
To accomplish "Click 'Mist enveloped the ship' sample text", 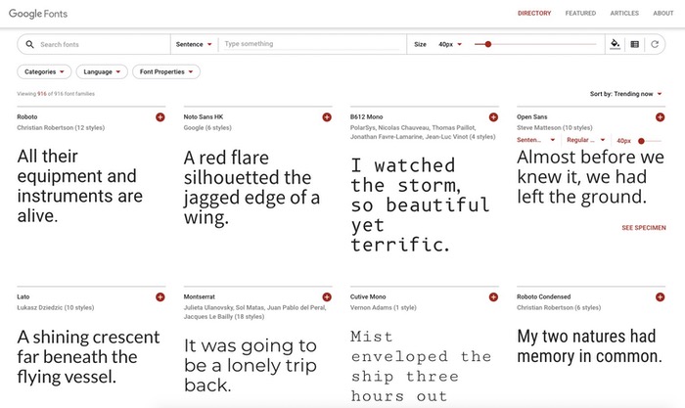I will [x=421, y=366].
